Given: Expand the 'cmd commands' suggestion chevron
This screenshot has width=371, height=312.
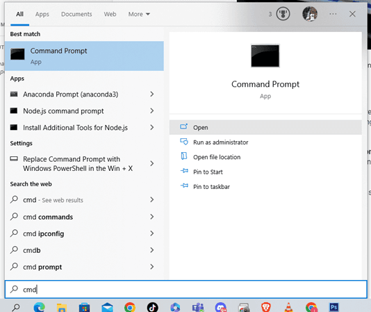Looking at the screenshot, I should [x=152, y=217].
